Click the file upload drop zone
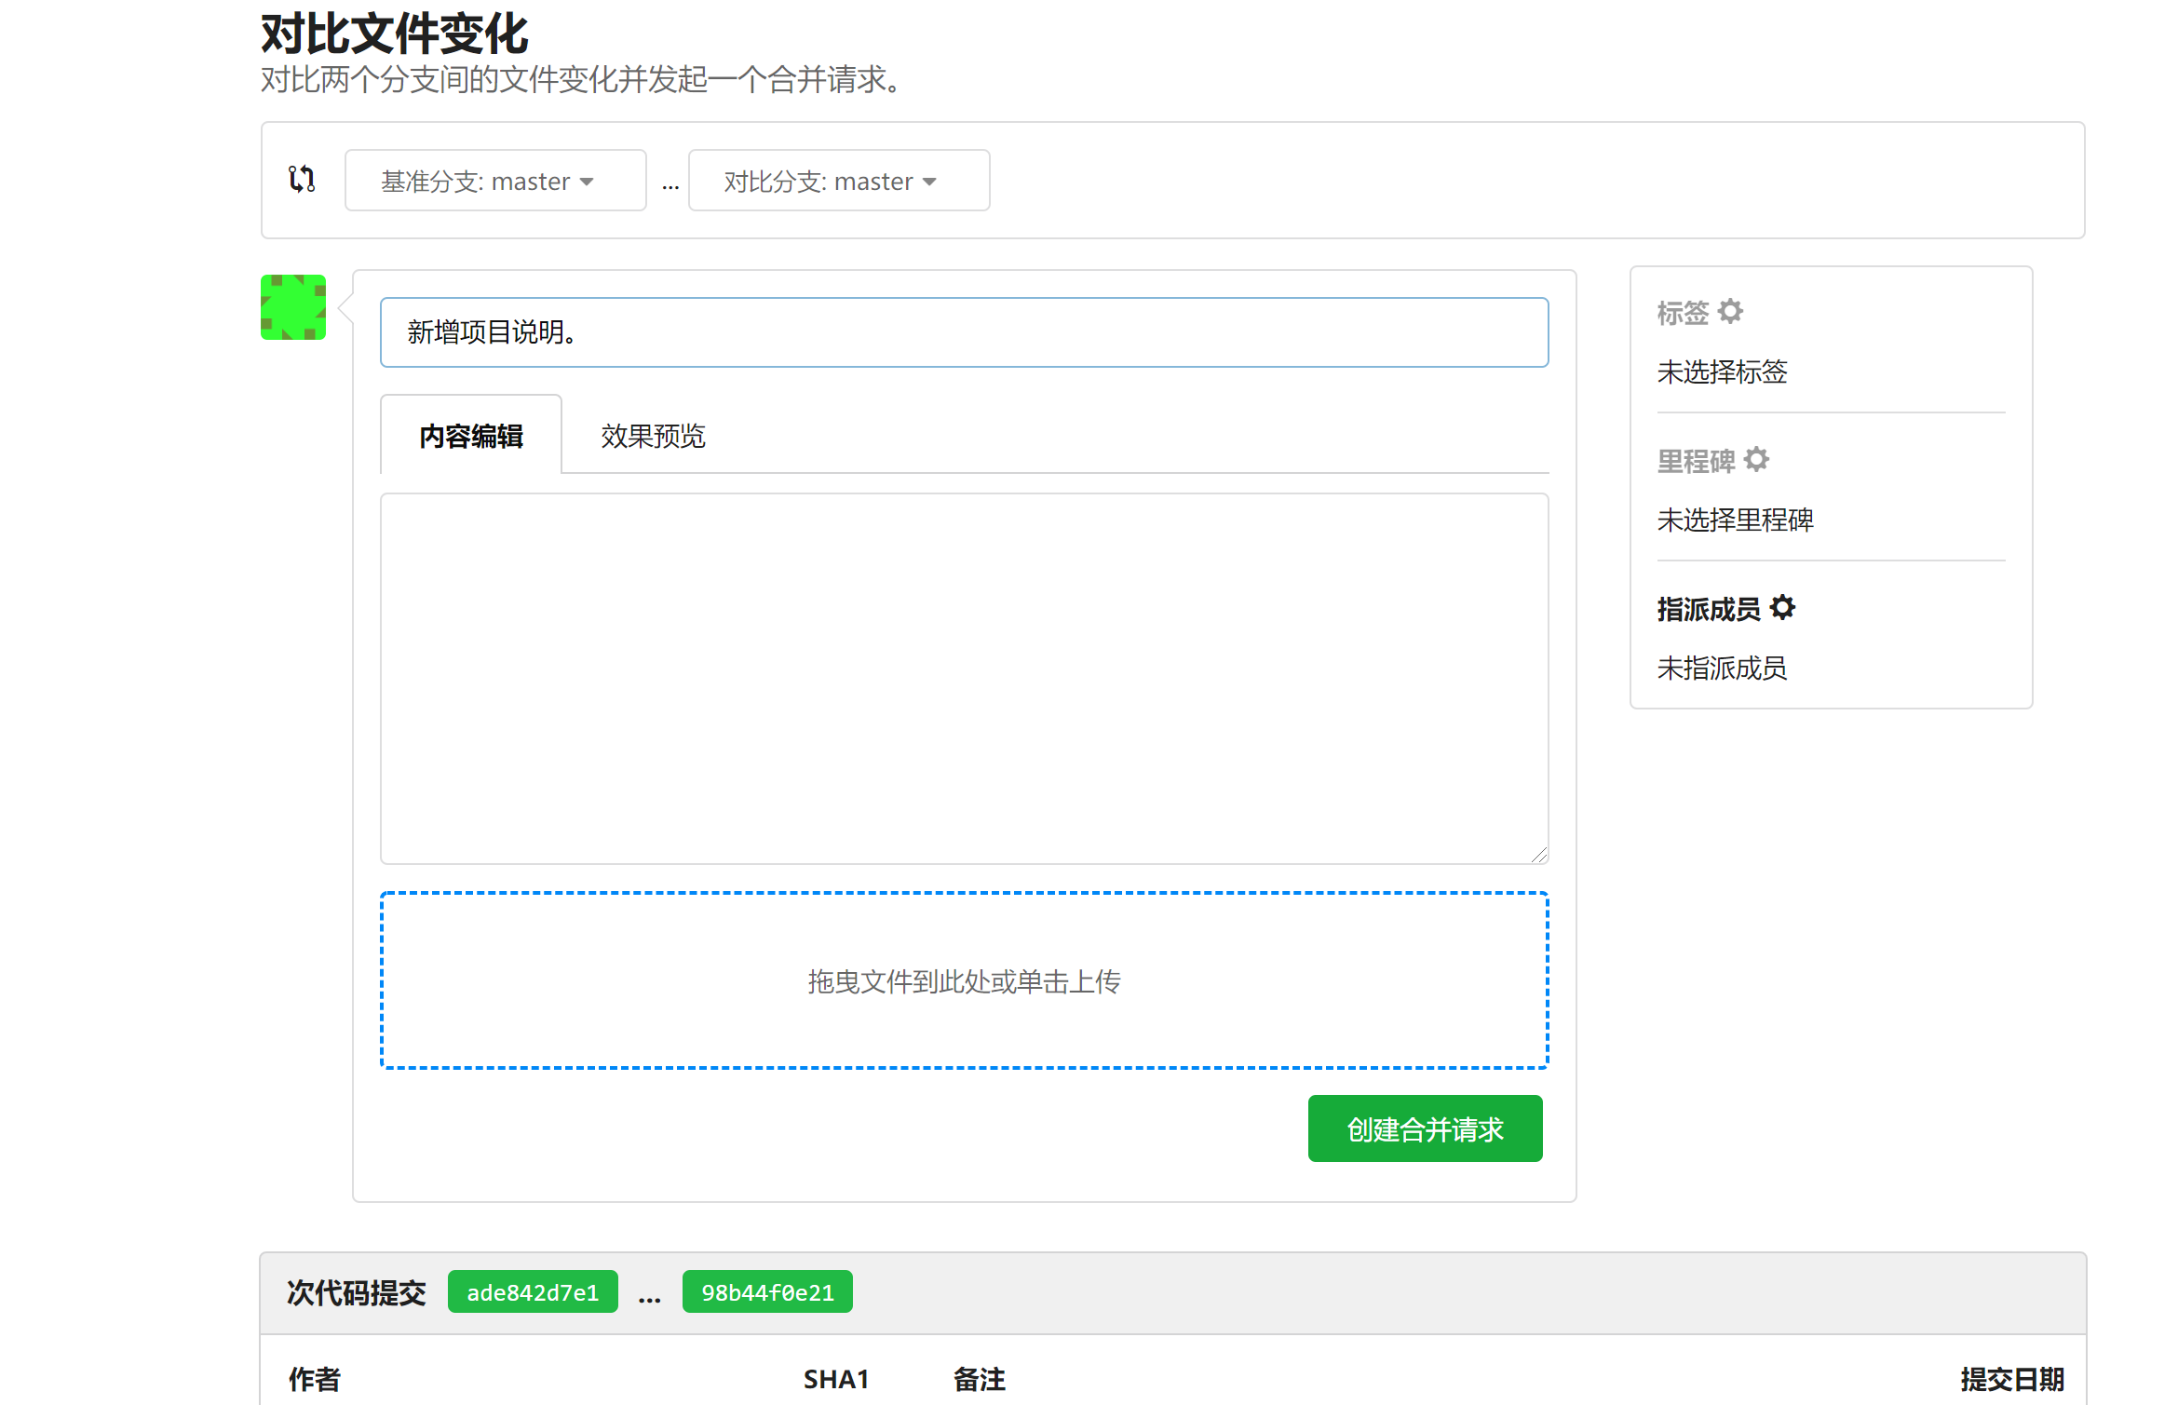This screenshot has height=1405, width=2178. click(x=964, y=980)
